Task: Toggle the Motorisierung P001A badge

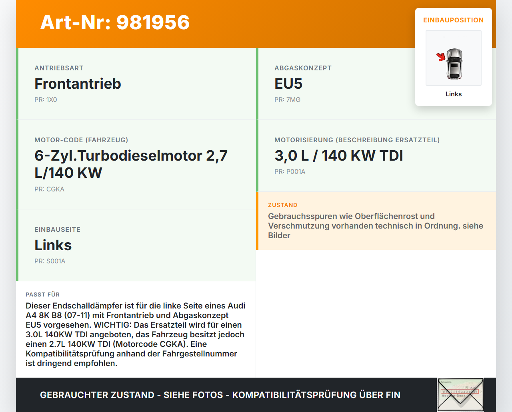Action: (x=290, y=171)
